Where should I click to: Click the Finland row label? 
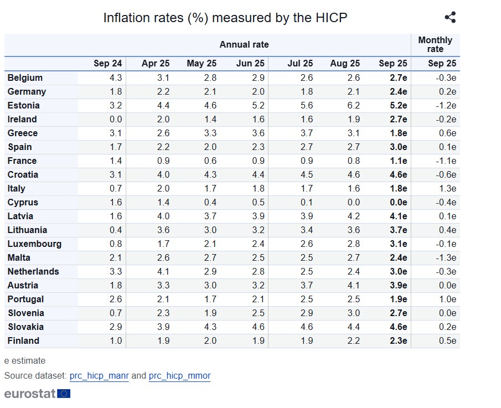click(x=23, y=341)
